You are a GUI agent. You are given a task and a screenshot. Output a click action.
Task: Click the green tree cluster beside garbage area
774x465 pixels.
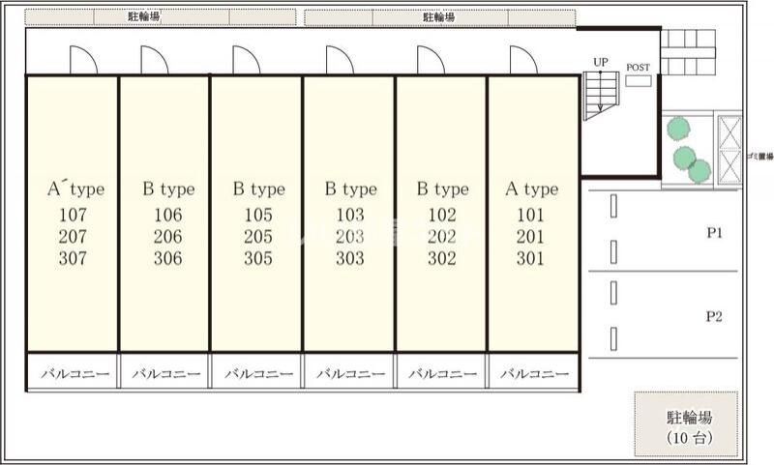pos(689,150)
